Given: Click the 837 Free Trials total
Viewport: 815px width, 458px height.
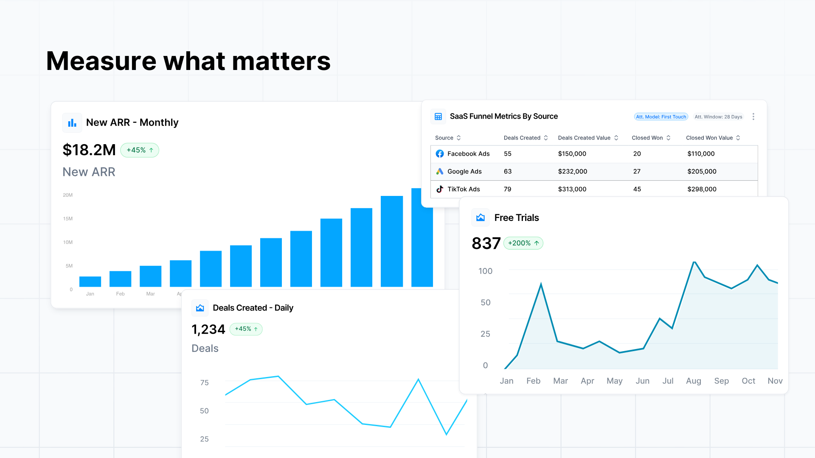Looking at the screenshot, I should coord(486,243).
